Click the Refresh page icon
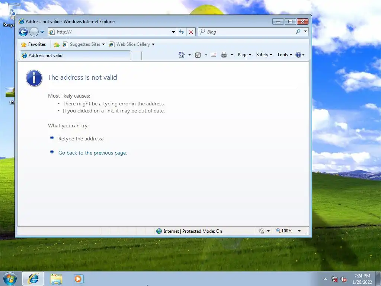Image resolution: width=381 pixels, height=286 pixels. pyautogui.click(x=182, y=32)
